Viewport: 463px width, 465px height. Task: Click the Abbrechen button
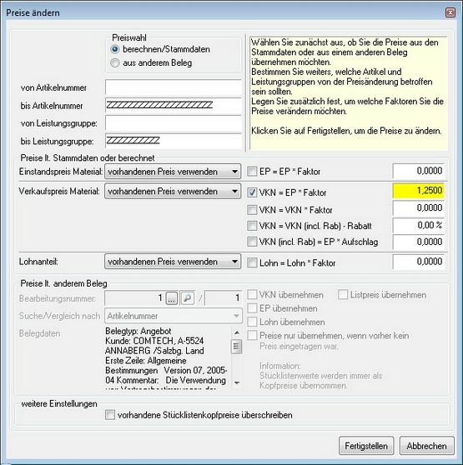coord(427,446)
